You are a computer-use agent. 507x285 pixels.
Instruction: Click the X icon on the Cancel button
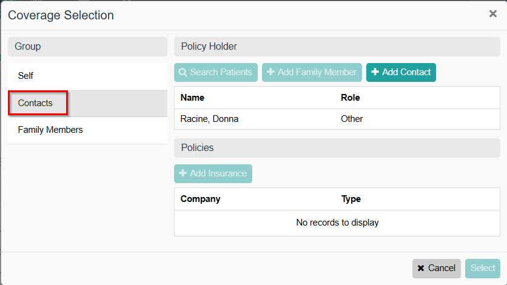(421, 268)
